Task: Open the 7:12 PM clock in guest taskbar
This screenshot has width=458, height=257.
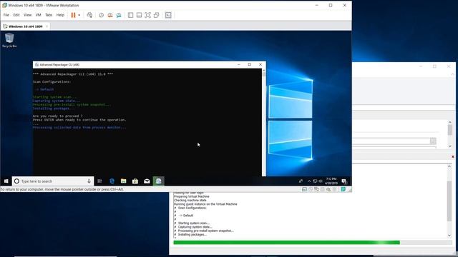Action: [x=331, y=181]
